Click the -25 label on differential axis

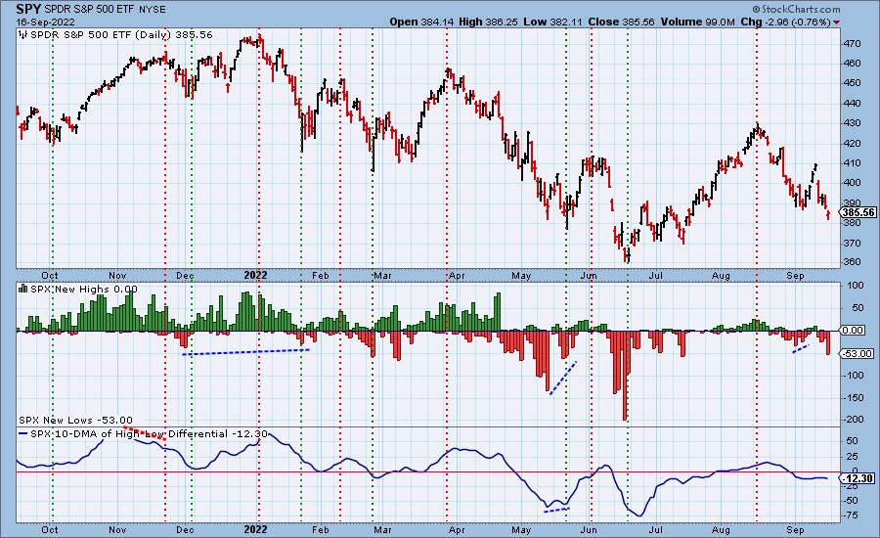852,486
